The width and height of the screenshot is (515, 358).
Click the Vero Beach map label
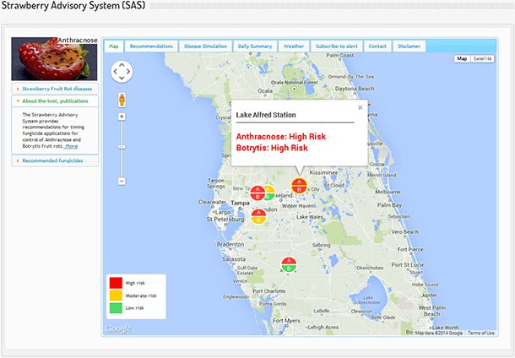pyautogui.click(x=404, y=232)
